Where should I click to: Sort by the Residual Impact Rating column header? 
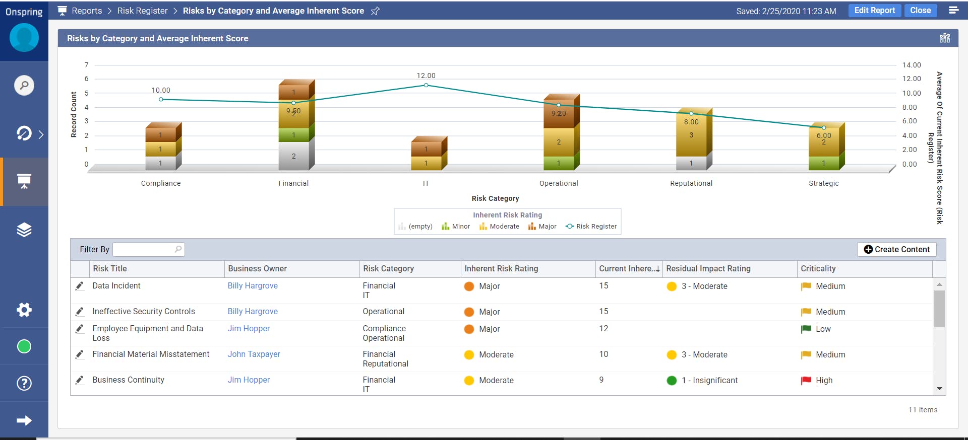point(730,269)
